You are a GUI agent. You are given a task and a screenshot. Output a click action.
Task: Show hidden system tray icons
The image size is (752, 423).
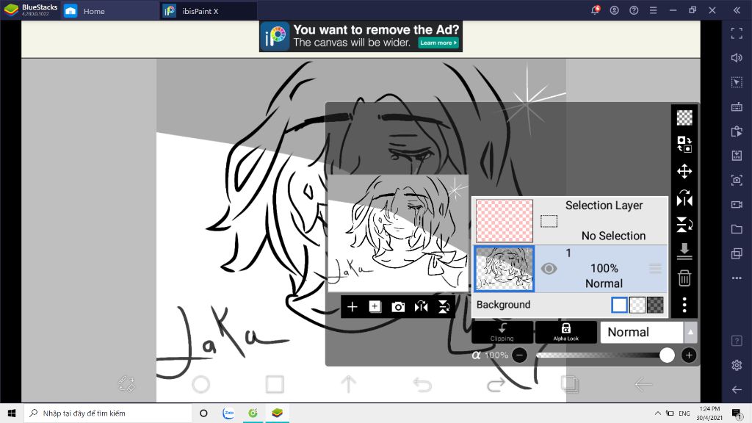pos(657,413)
